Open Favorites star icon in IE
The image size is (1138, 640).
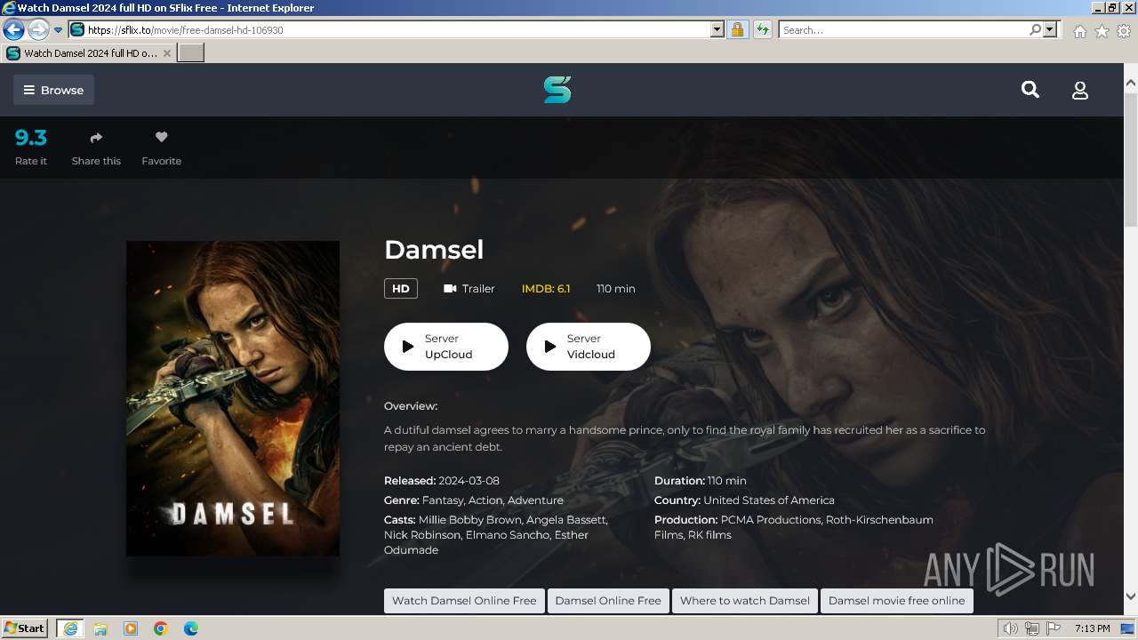coord(1102,31)
